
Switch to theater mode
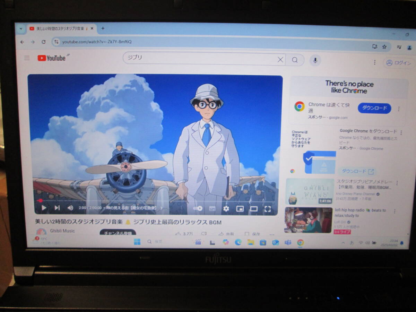pyautogui.click(x=254, y=209)
